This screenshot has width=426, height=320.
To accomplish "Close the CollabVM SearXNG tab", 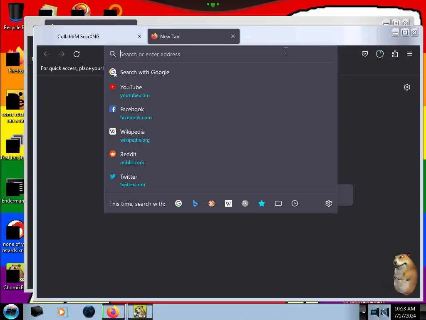I will [139, 36].
